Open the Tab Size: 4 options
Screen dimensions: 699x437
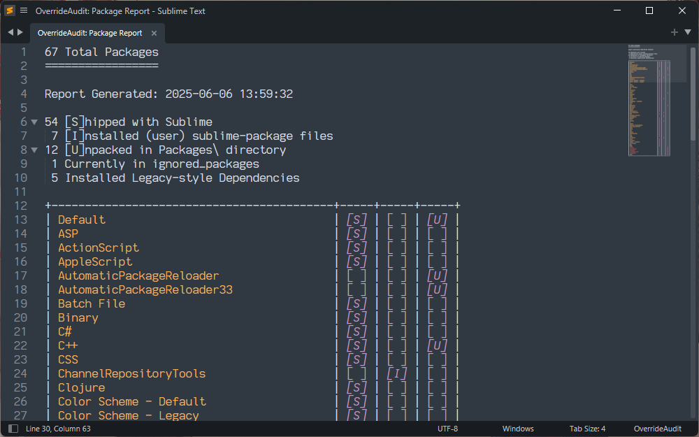587,429
